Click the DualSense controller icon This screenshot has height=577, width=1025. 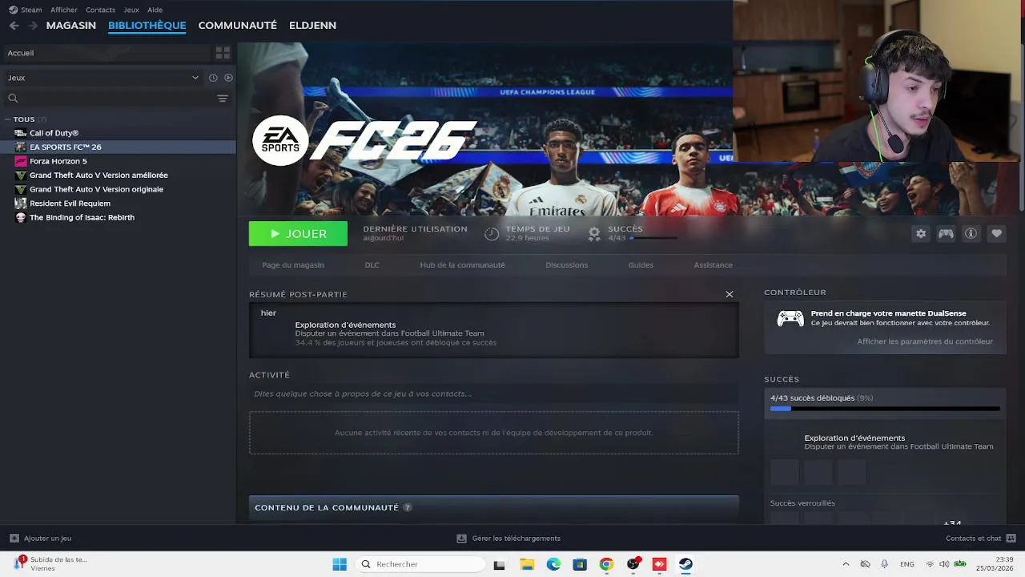tap(790, 318)
